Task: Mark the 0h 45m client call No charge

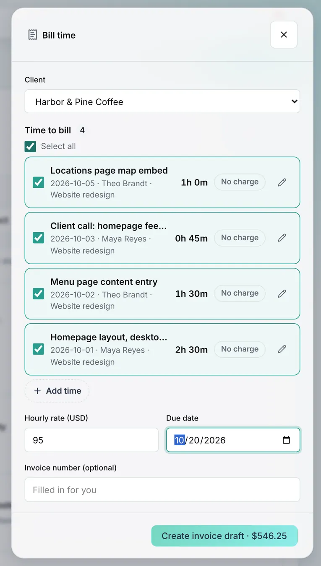Action: (240, 238)
